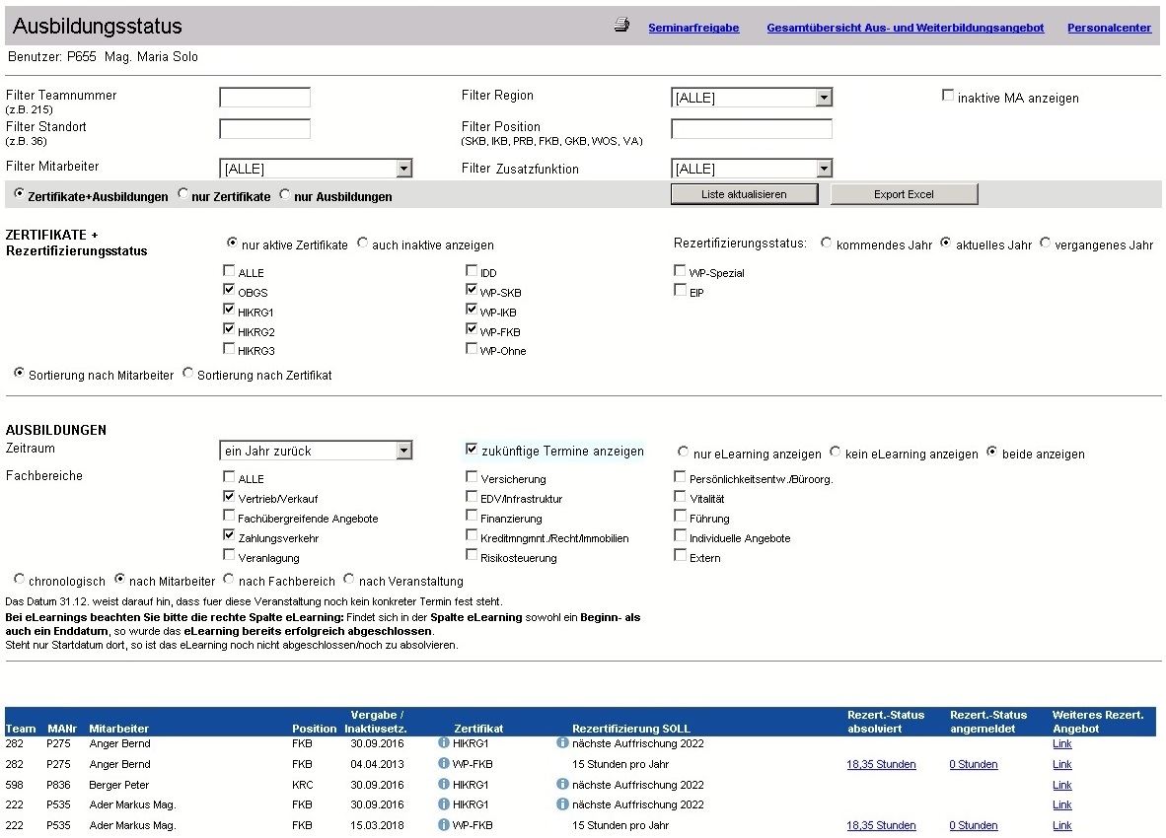Expand the Filter Mitarbeiter dropdown
Viewport: 1166px width, 838px height.
(402, 169)
